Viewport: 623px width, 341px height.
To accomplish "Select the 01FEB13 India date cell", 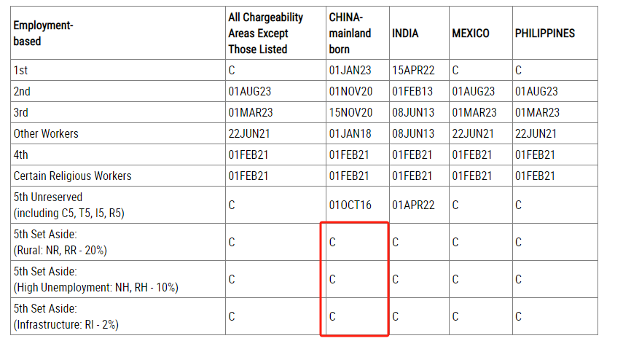I will pos(412,92).
